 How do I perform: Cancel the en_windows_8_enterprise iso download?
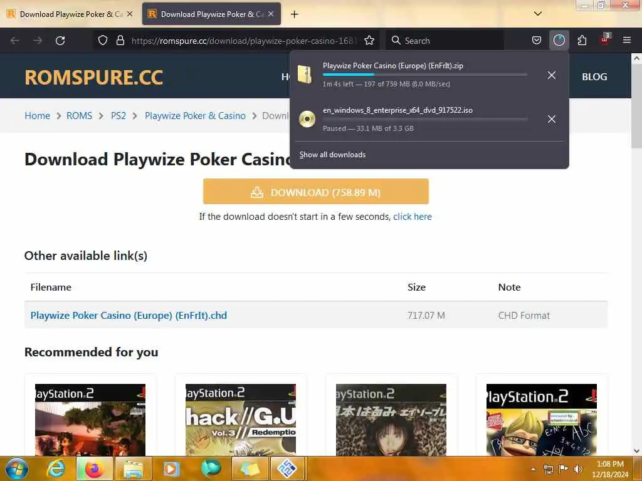pos(552,119)
